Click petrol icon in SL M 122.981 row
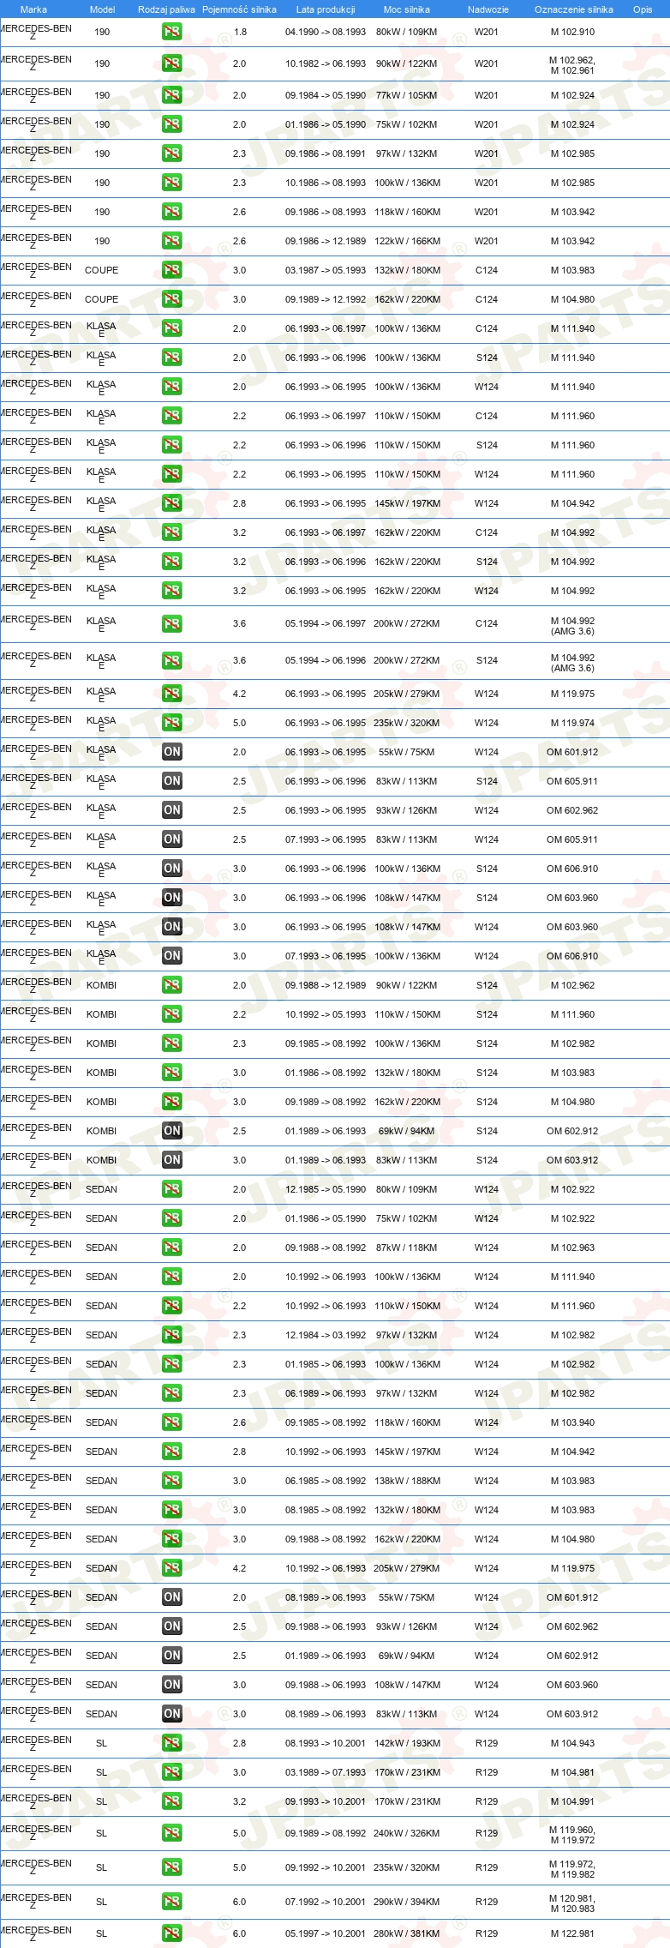 pos(171,1933)
